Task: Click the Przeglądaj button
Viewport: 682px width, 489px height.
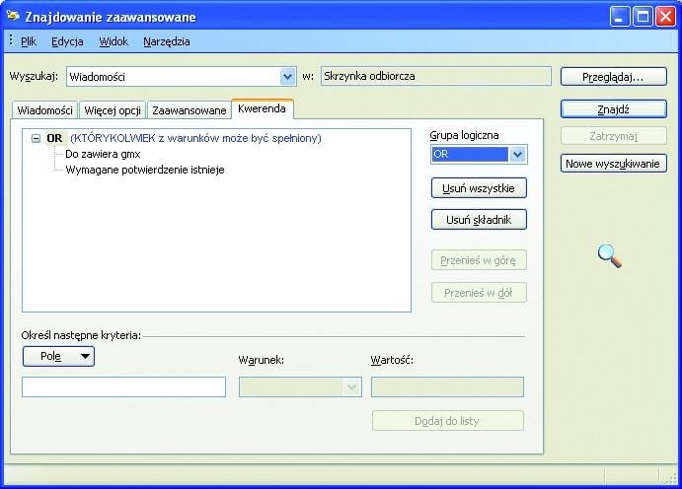Action: [x=613, y=77]
